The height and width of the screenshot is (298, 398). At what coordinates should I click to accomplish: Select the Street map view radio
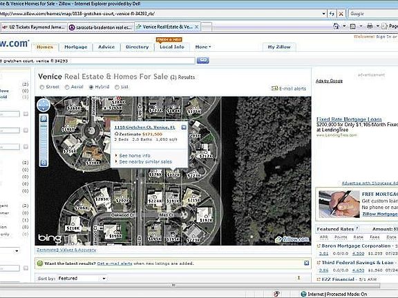tap(42, 87)
